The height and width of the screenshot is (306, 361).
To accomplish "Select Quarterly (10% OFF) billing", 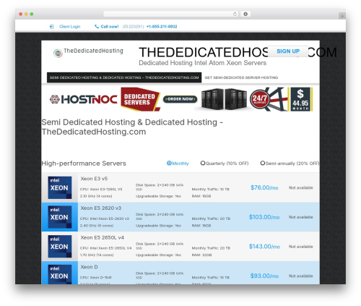I will click(225, 163).
